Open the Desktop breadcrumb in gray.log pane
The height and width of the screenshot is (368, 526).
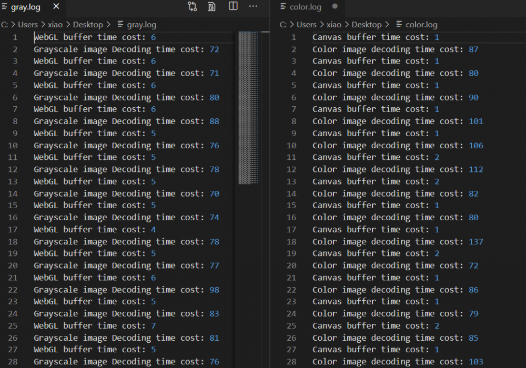point(88,25)
